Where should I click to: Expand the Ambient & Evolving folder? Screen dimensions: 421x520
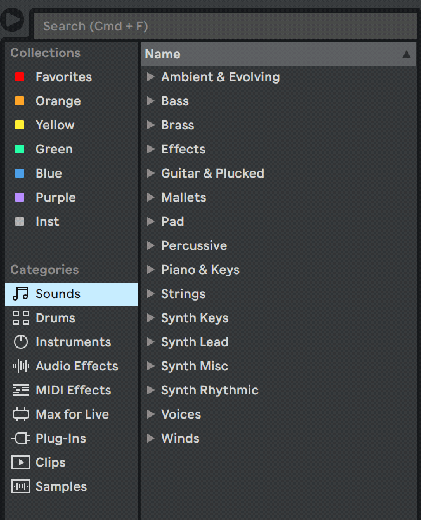point(151,77)
